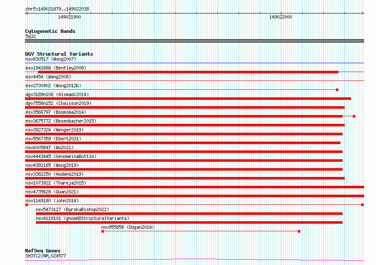Screen dimensions: 376x265
Task: Click the left end marker of nsv1149180
Action: [x=27, y=205]
